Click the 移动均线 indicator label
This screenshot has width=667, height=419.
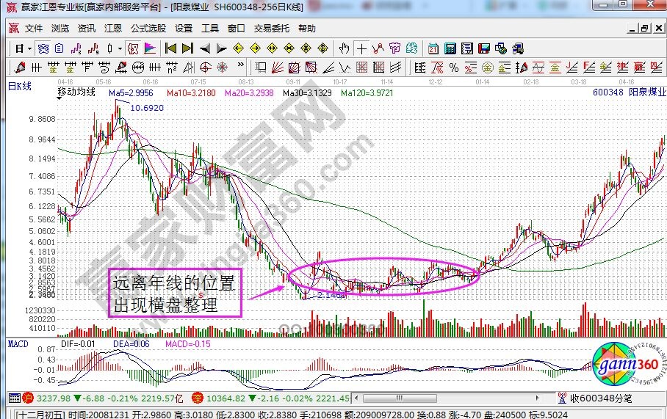coord(78,93)
